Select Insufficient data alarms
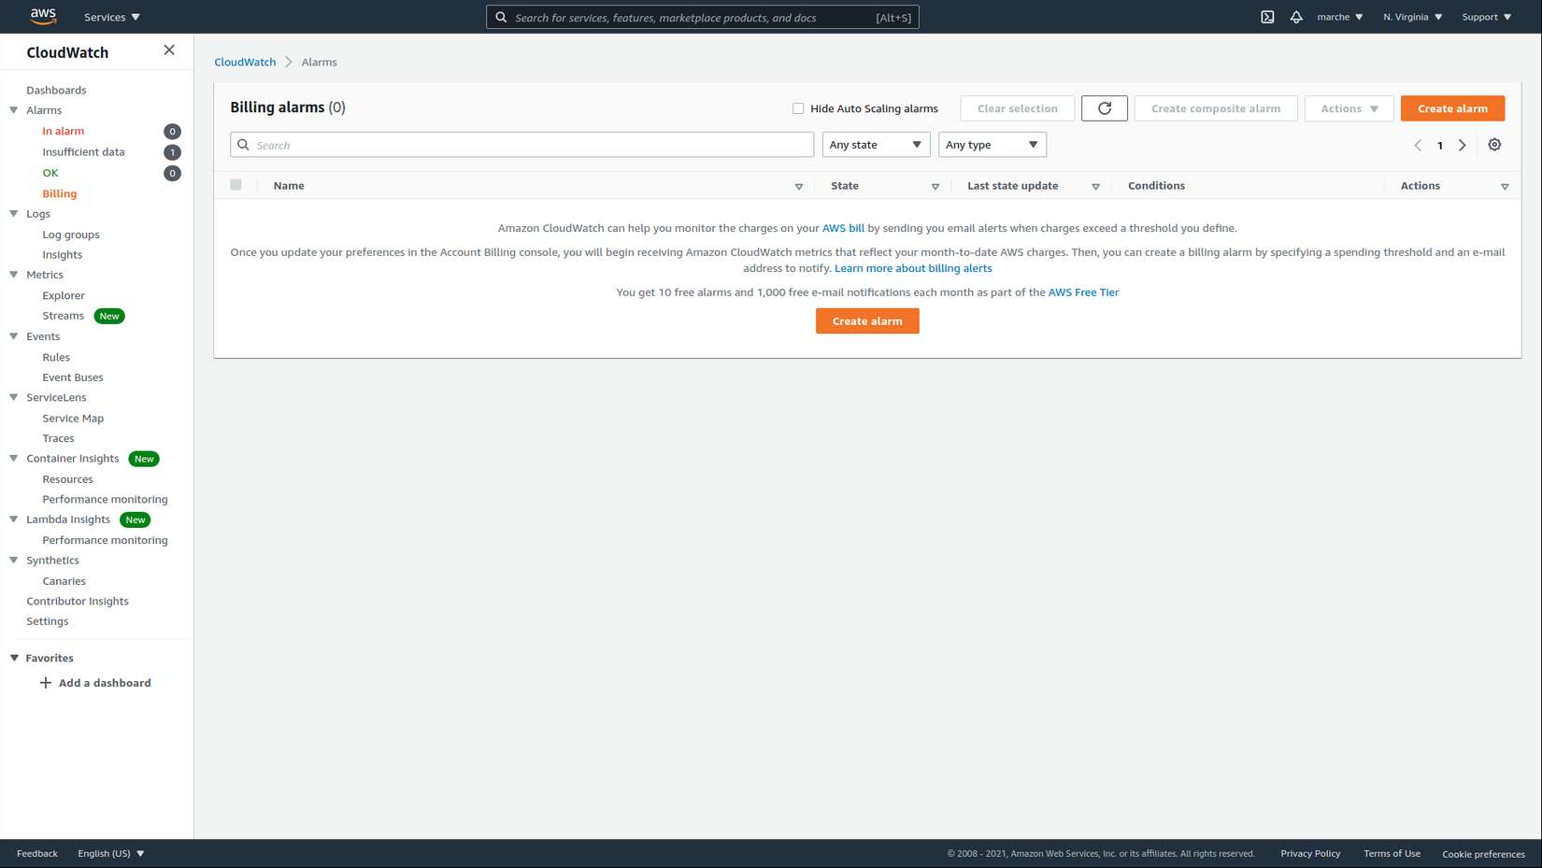This screenshot has width=1542, height=868. click(83, 152)
